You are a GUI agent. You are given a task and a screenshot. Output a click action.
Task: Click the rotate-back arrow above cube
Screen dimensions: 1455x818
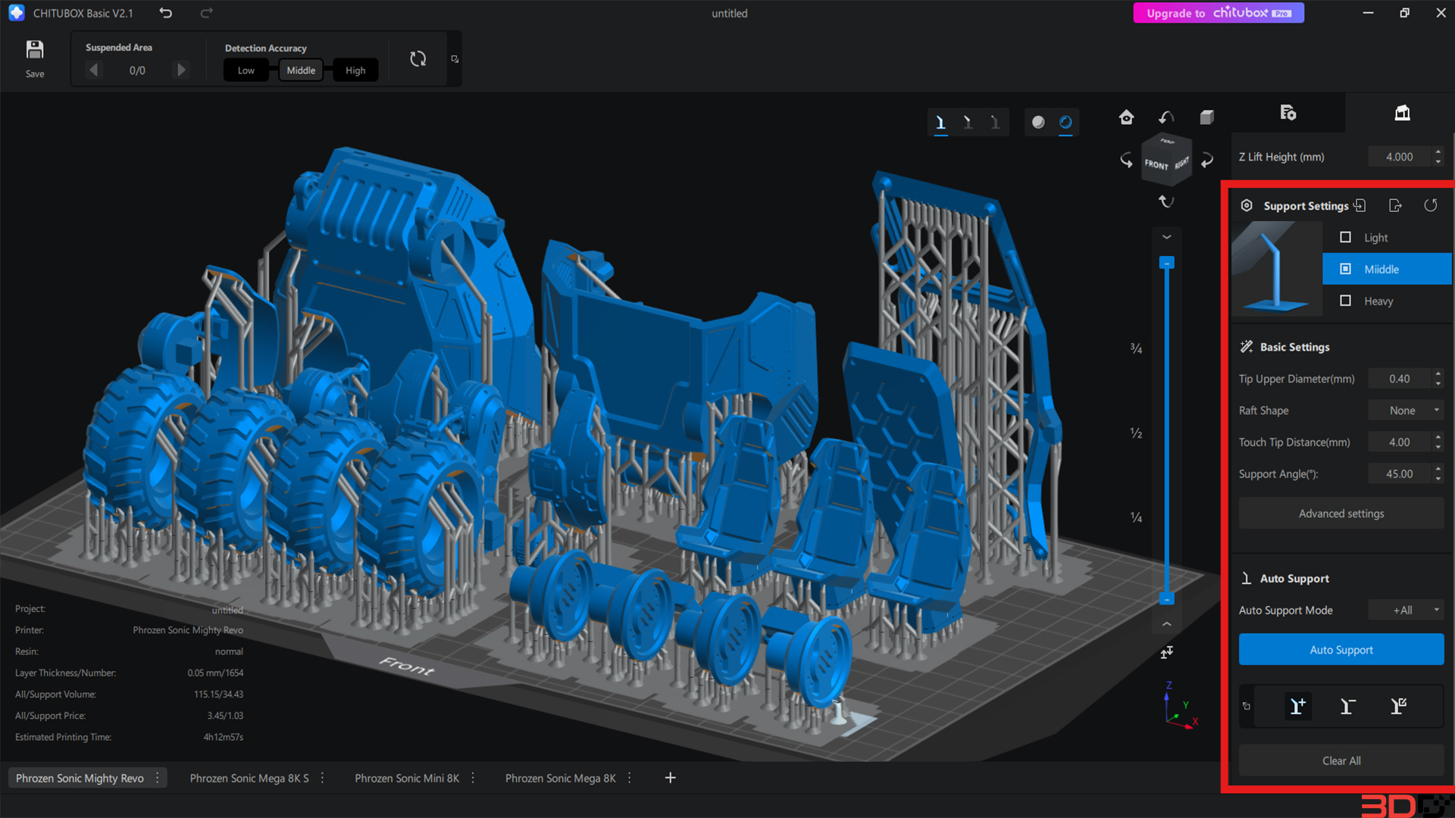[x=1166, y=117]
